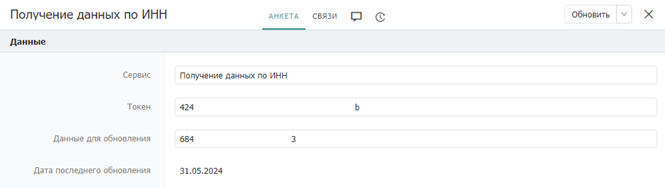Open the comments speech bubble icon

pyautogui.click(x=356, y=17)
